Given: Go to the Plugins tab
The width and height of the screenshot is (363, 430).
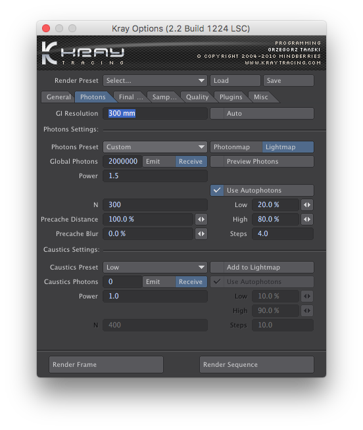Looking at the screenshot, I should point(231,97).
